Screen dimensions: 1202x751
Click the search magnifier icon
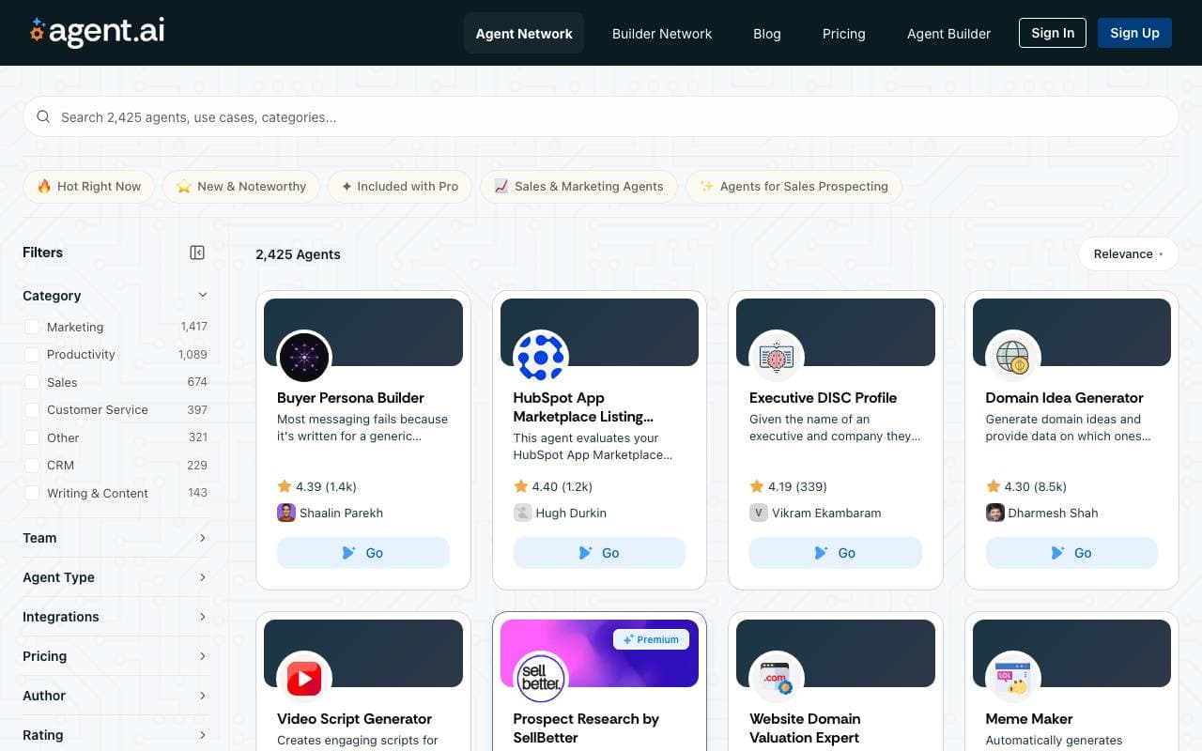pos(43,117)
